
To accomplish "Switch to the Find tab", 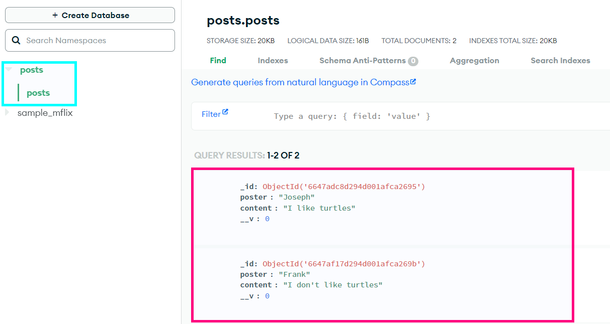I will click(x=218, y=60).
